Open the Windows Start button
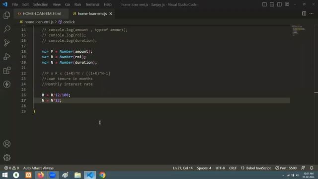318x179 pixels. point(5,175)
